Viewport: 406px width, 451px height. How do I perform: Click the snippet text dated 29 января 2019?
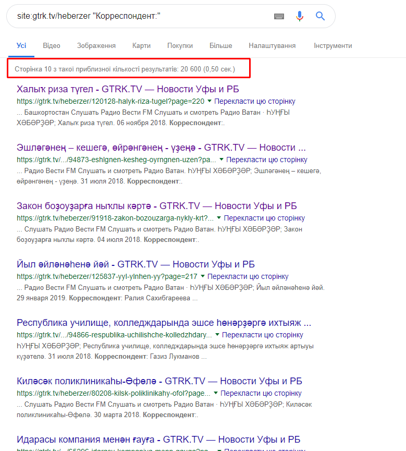coord(170,293)
